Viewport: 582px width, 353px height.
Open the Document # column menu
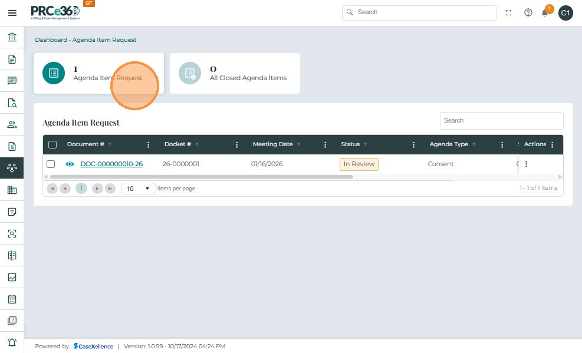(148, 144)
